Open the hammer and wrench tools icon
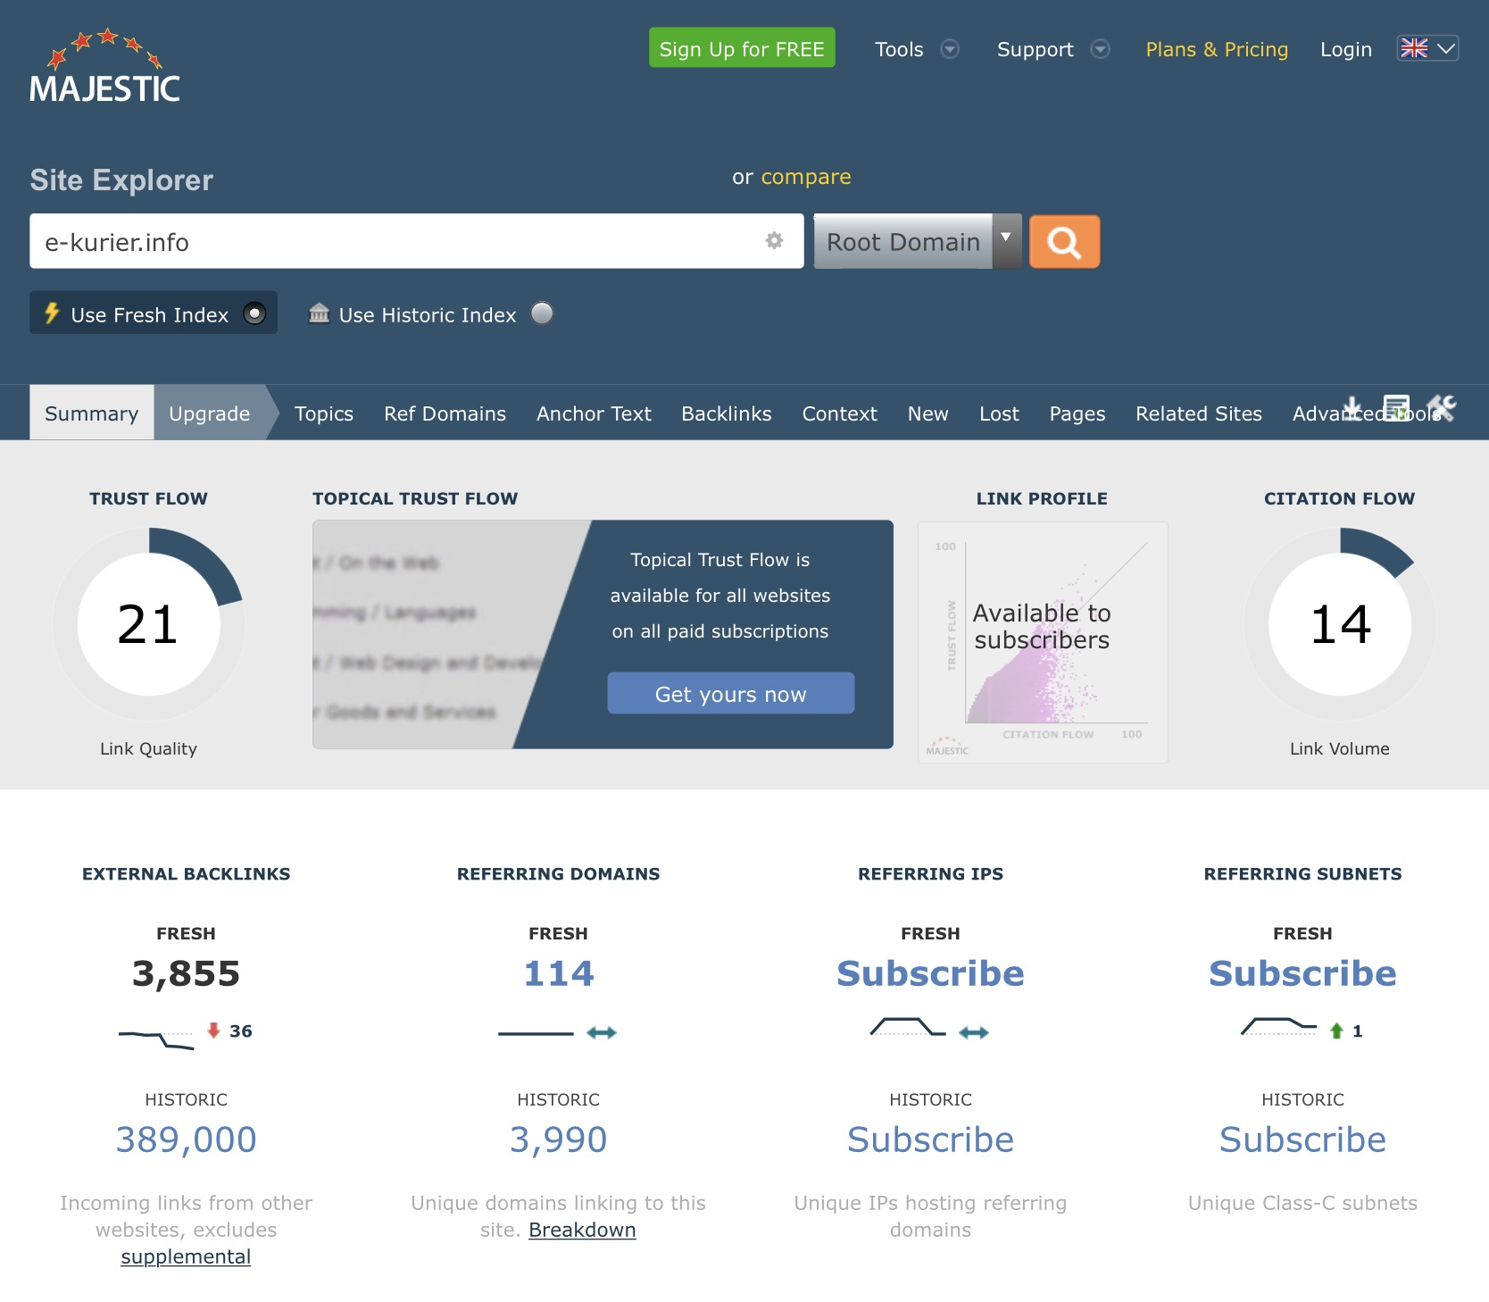Viewport: 1489px width, 1302px height. [1441, 407]
